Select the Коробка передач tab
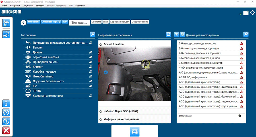The image size is (256, 137). point(120,22)
